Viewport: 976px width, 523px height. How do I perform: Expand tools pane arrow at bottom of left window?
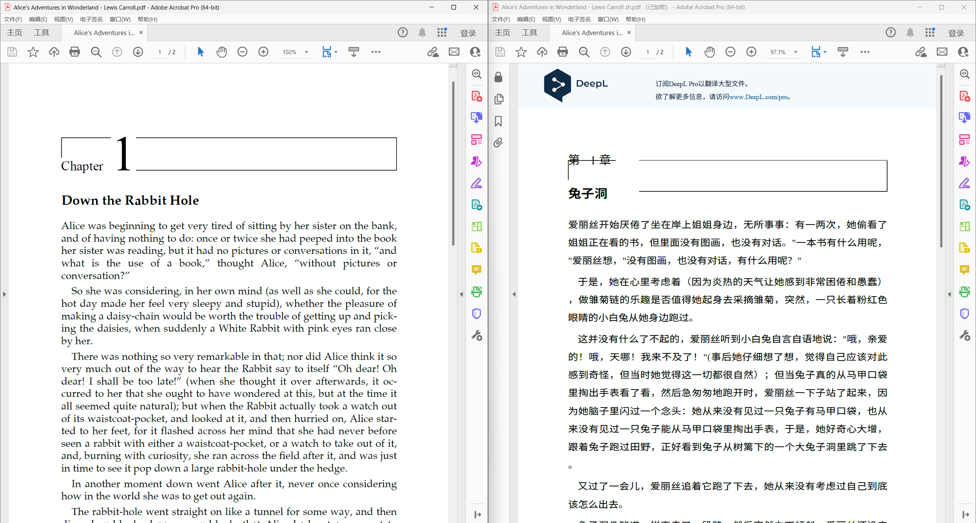coord(478,515)
